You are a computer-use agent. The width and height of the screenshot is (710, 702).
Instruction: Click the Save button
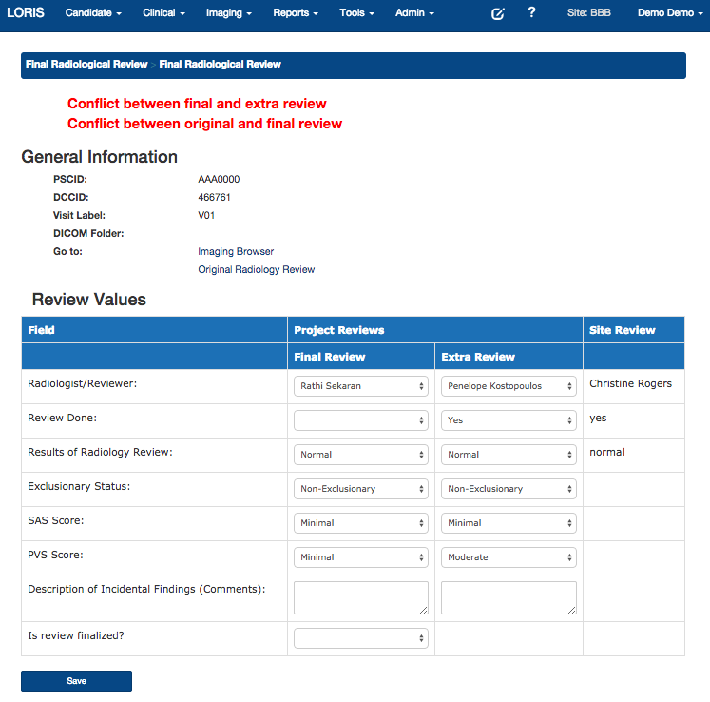pos(76,681)
